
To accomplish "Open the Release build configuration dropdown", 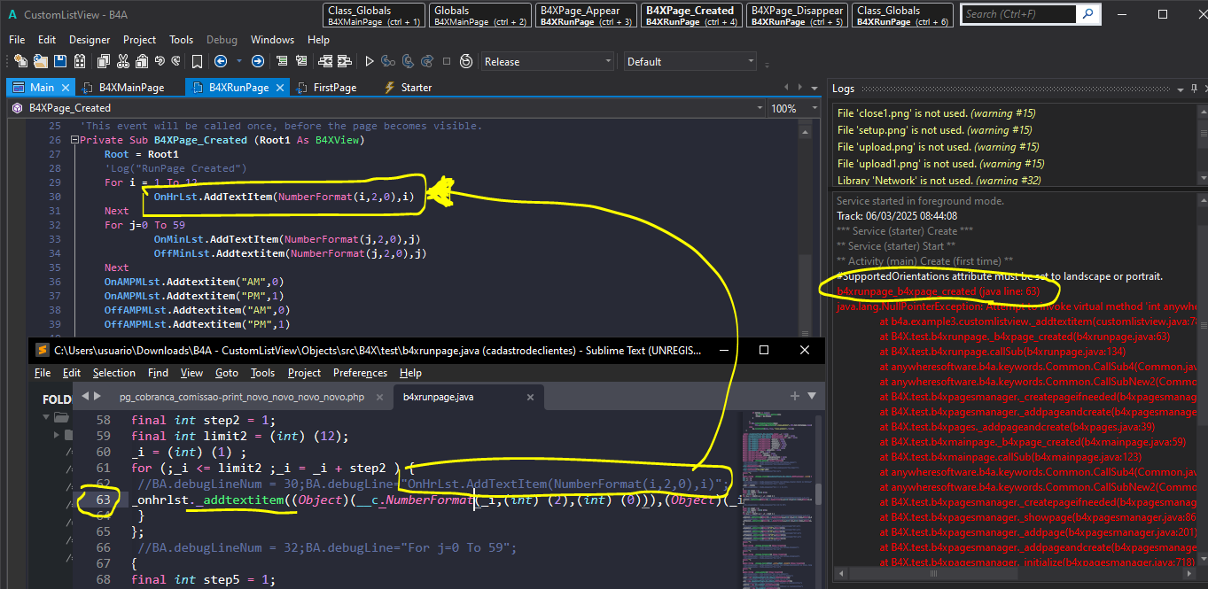I will 548,61.
